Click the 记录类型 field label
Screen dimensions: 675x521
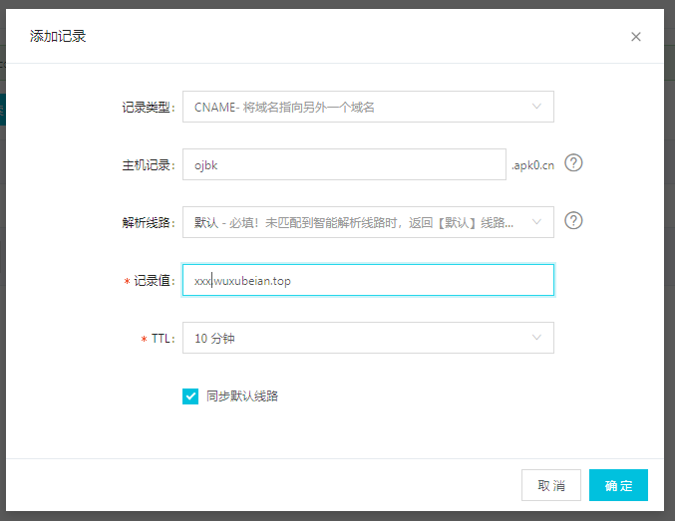pos(142,107)
